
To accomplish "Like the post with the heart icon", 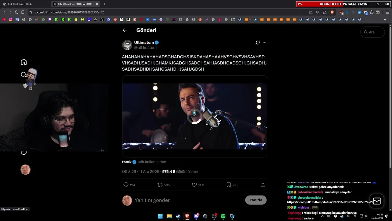I will (194, 185).
